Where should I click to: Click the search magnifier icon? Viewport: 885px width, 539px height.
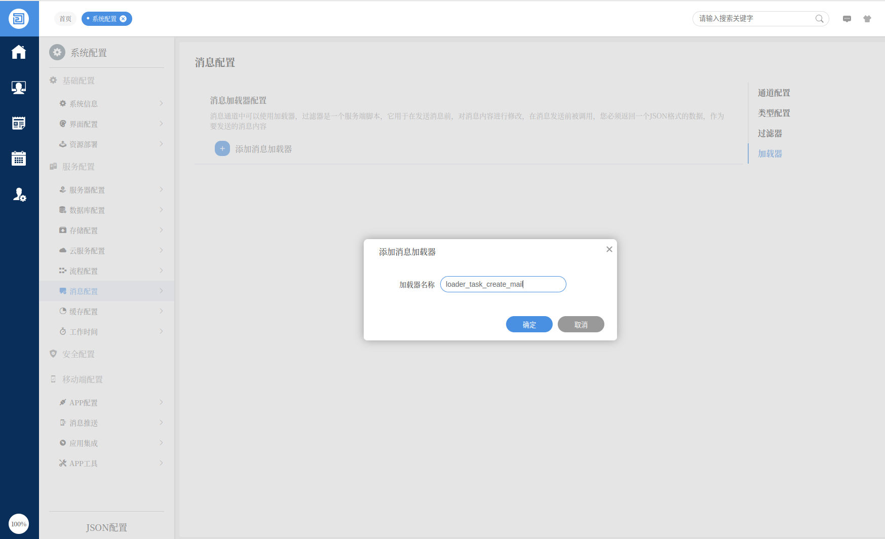tap(819, 19)
